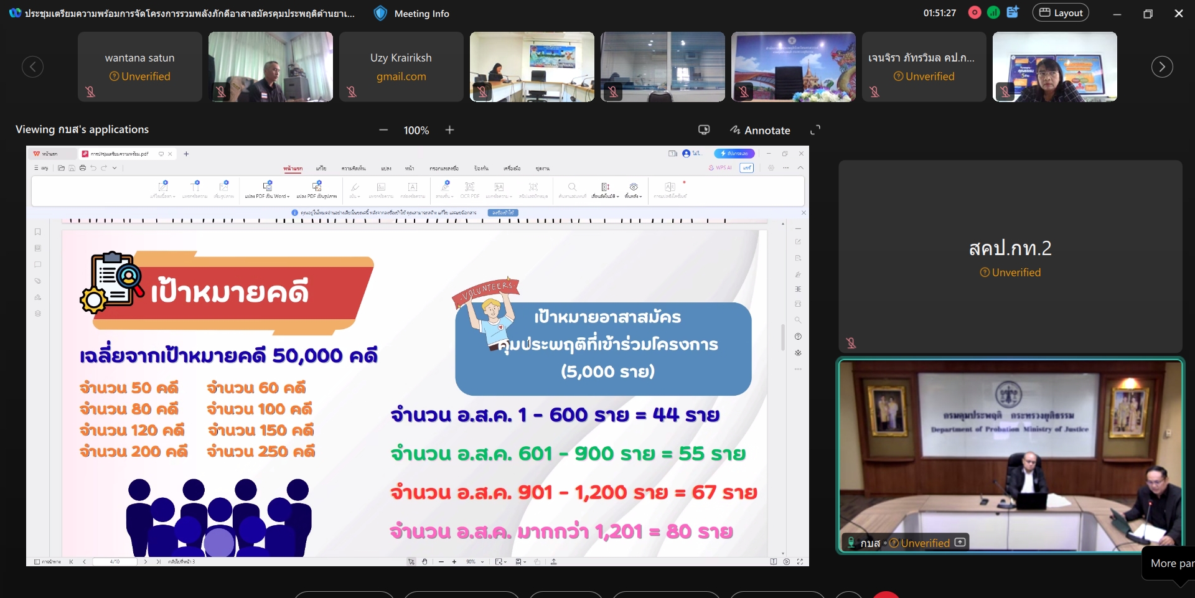Viewport: 1195px width, 598px height.
Task: Click the 100% zoom level value
Action: point(416,131)
